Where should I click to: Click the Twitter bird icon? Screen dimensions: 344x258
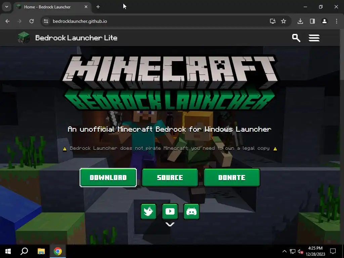coord(148,212)
